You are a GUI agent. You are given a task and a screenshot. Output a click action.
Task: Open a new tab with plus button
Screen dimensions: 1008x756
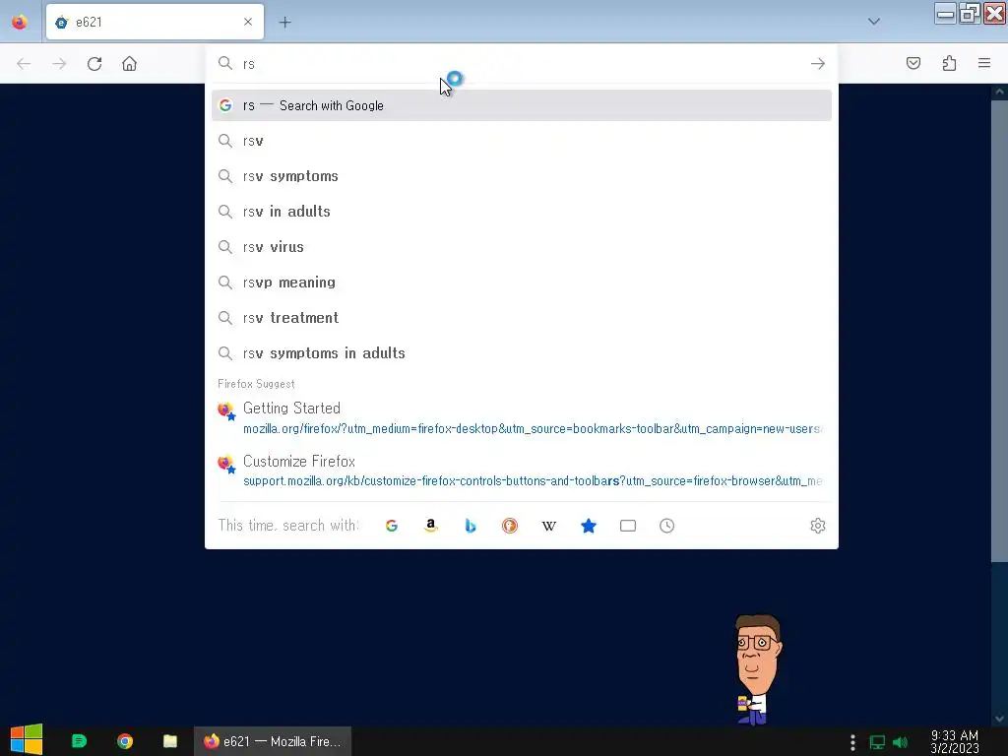point(284,23)
